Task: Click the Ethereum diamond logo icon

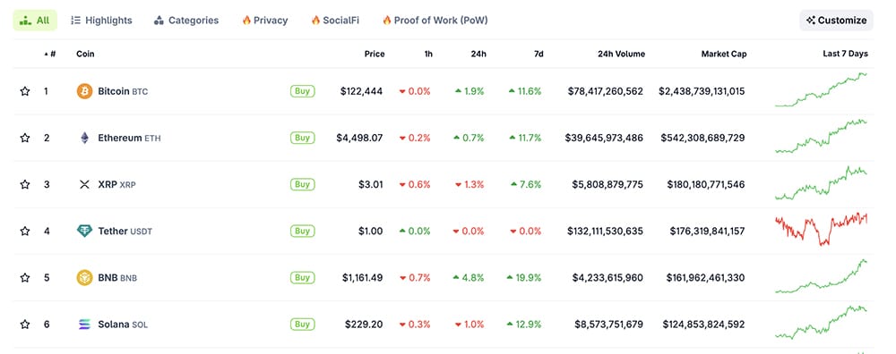Action: (84, 138)
